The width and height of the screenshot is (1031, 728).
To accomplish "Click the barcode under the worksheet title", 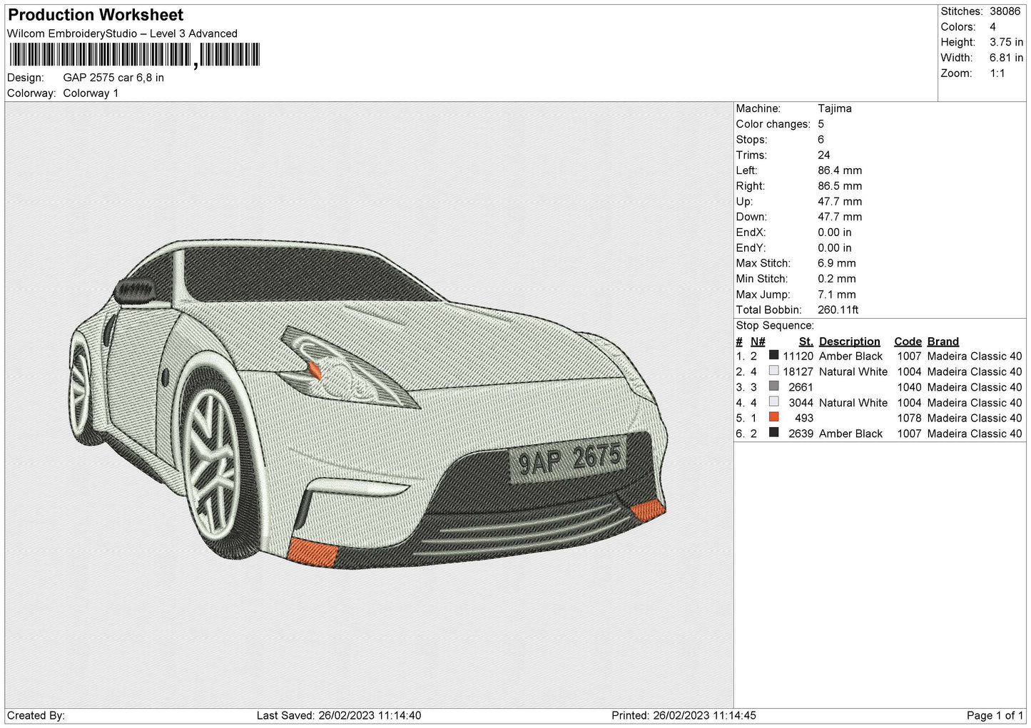I will tap(134, 55).
